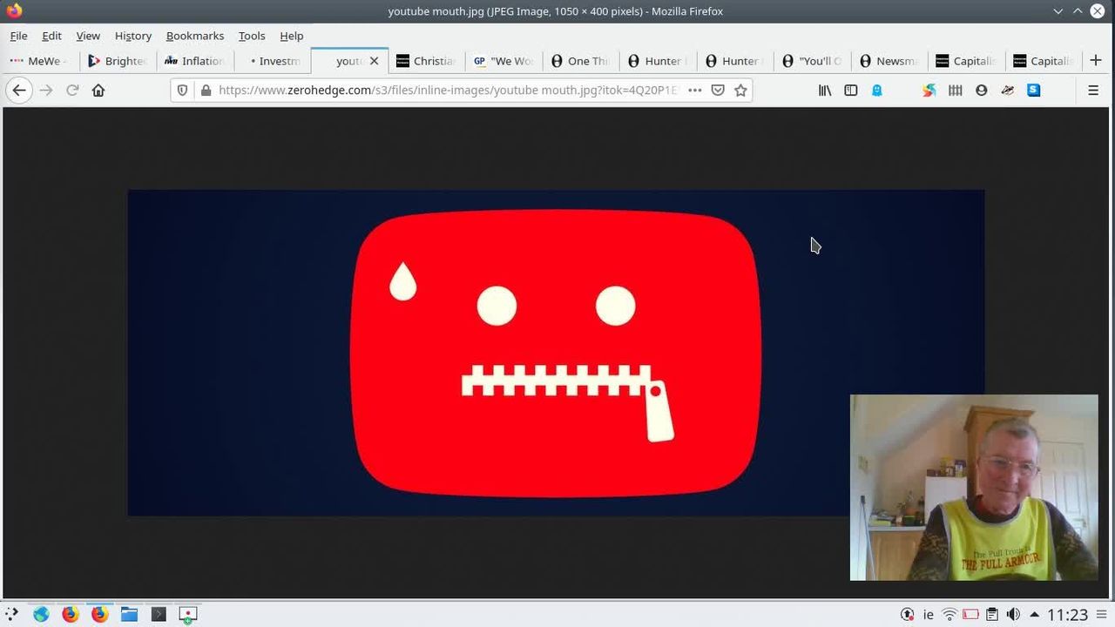Click the volume icon in system tray
The height and width of the screenshot is (627, 1115).
[1013, 615]
